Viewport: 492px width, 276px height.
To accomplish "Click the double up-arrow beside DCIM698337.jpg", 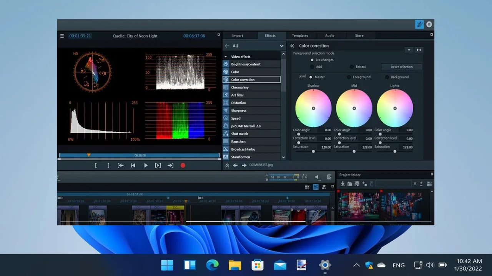I will 227,165.
